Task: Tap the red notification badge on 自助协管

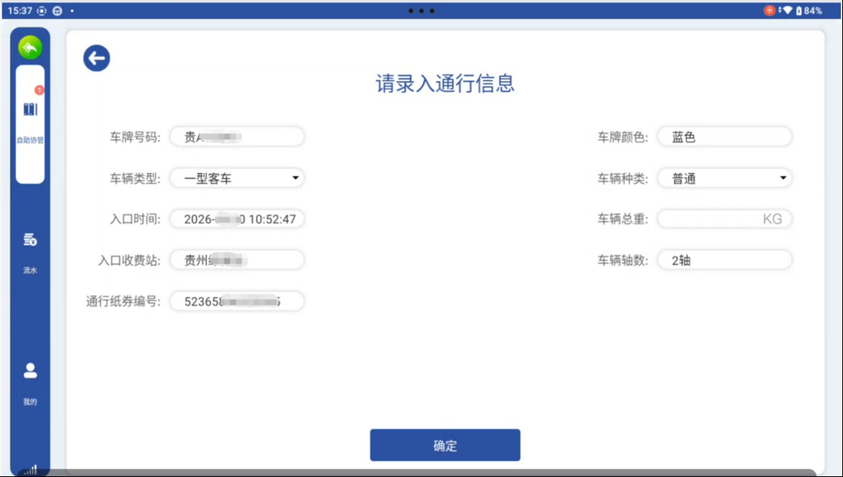Action: coord(39,90)
